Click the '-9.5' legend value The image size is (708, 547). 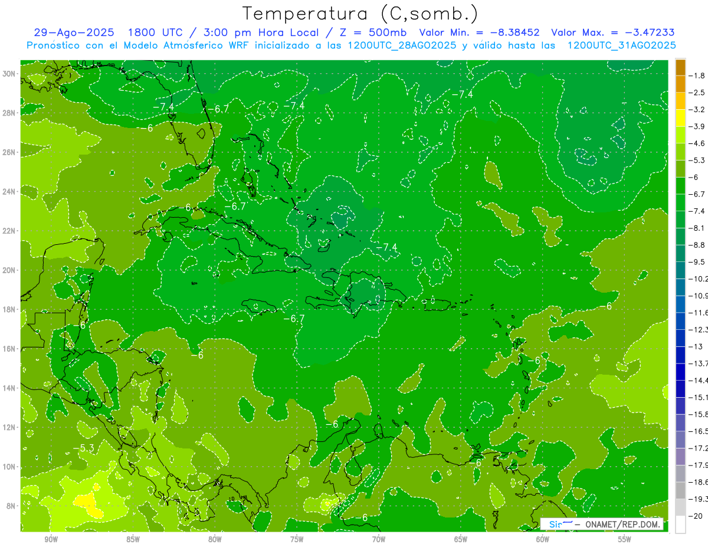(x=698, y=261)
